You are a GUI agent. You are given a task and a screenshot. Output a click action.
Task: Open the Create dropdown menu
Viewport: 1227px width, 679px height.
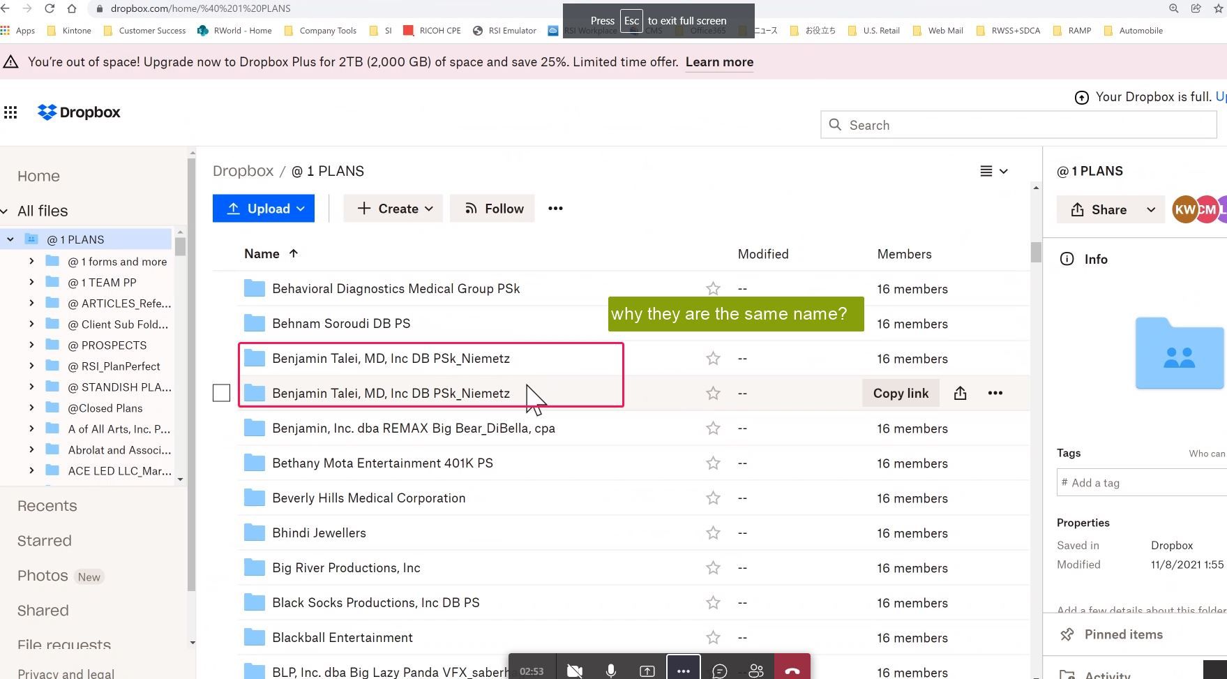393,209
